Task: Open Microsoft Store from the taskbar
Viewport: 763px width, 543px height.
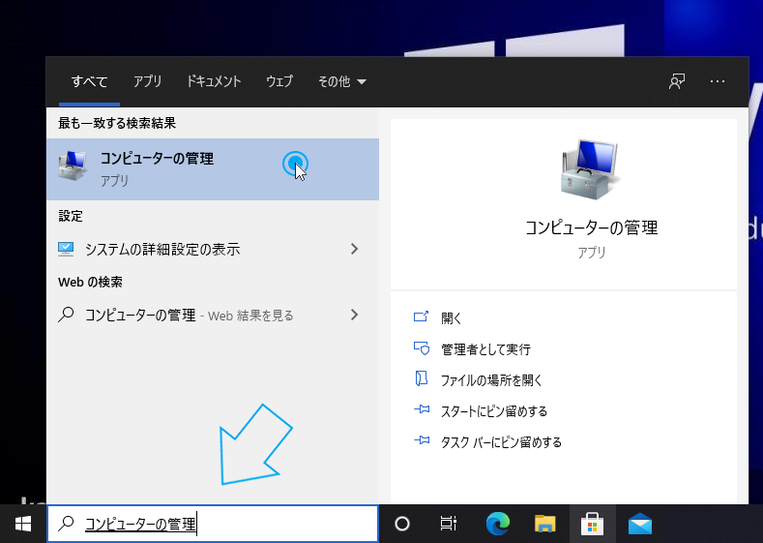Action: click(592, 524)
